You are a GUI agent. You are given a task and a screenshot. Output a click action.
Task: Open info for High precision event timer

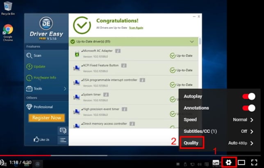(125, 109)
